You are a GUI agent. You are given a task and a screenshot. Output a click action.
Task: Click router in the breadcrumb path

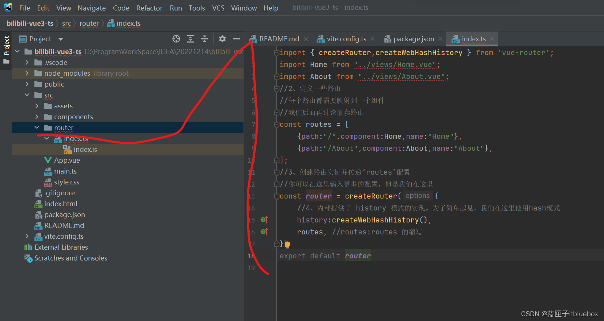[x=89, y=24]
